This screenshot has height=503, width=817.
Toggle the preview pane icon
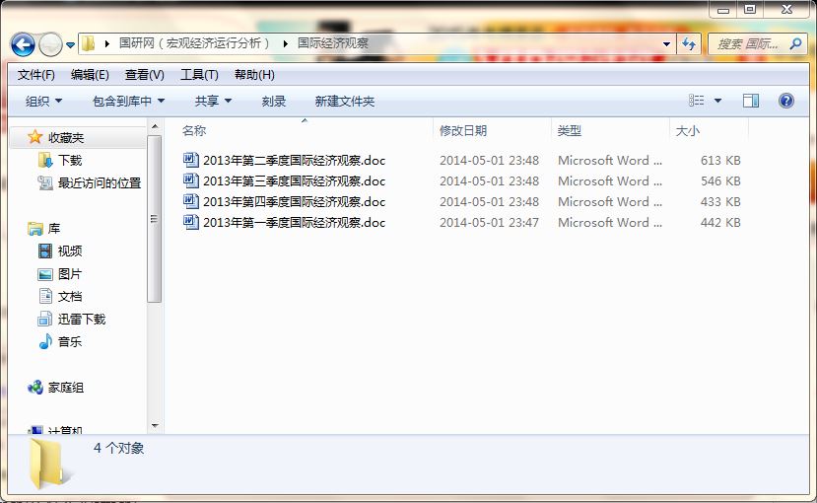751,101
